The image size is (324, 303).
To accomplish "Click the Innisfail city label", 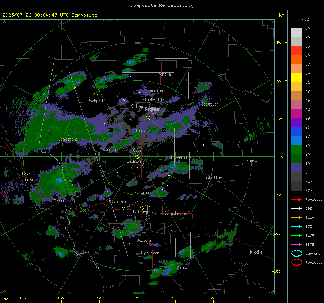I will tap(145, 130).
